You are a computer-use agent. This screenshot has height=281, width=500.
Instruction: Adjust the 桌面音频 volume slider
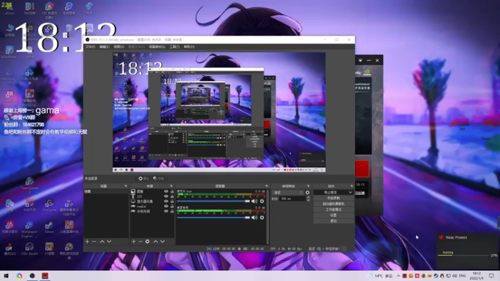[213, 217]
